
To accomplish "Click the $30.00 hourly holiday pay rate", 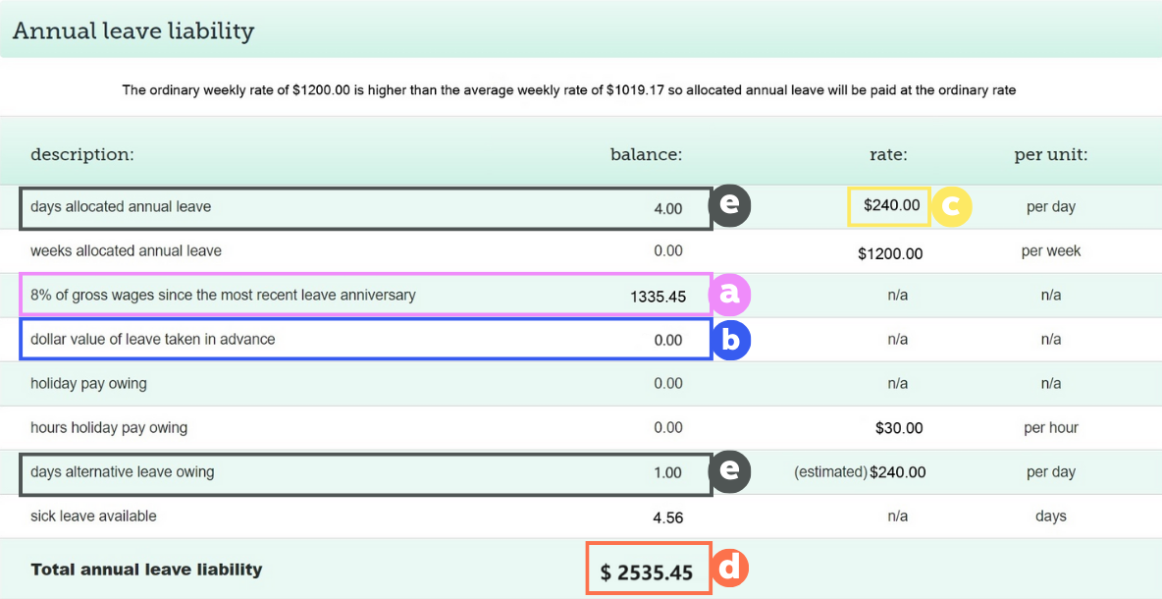I will (899, 428).
